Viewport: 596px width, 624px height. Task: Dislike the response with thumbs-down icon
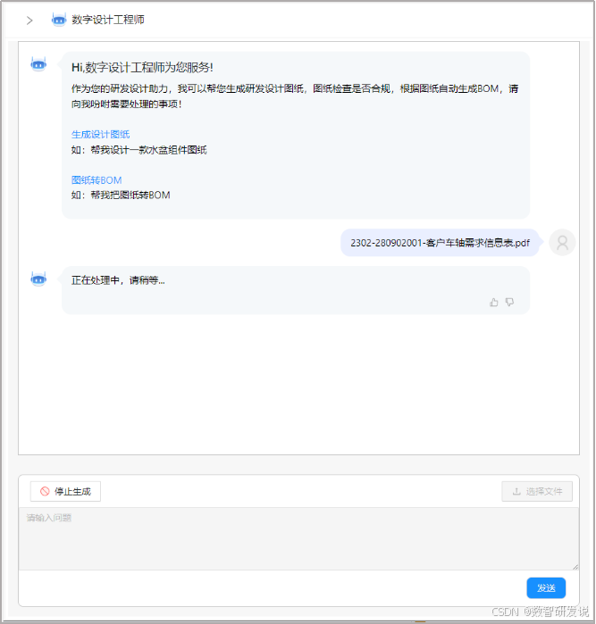coord(509,303)
